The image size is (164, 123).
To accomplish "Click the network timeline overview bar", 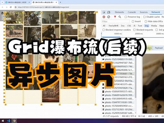I will point(132,35).
